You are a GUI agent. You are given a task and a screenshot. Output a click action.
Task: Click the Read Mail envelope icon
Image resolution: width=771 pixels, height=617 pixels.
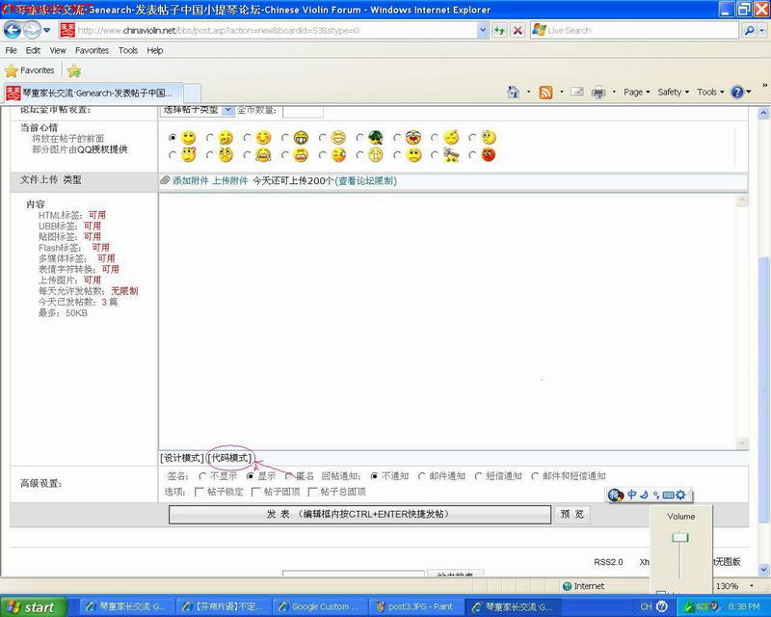pos(577,92)
